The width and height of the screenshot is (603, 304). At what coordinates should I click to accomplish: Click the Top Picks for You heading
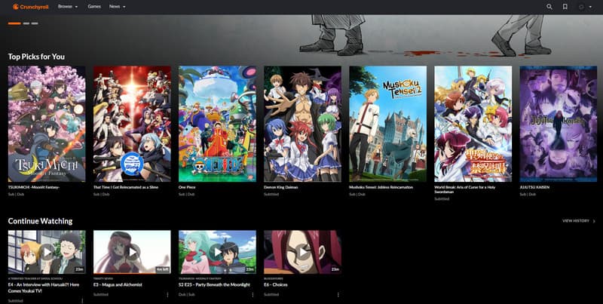(x=36, y=57)
